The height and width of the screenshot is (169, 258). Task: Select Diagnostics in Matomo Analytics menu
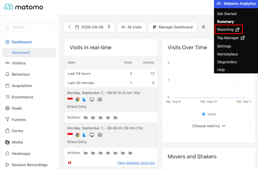(x=227, y=62)
